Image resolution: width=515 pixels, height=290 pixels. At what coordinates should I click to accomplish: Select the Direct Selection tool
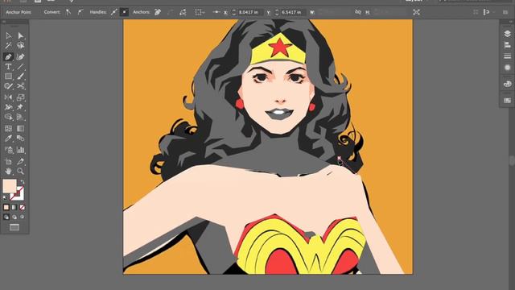coord(21,35)
